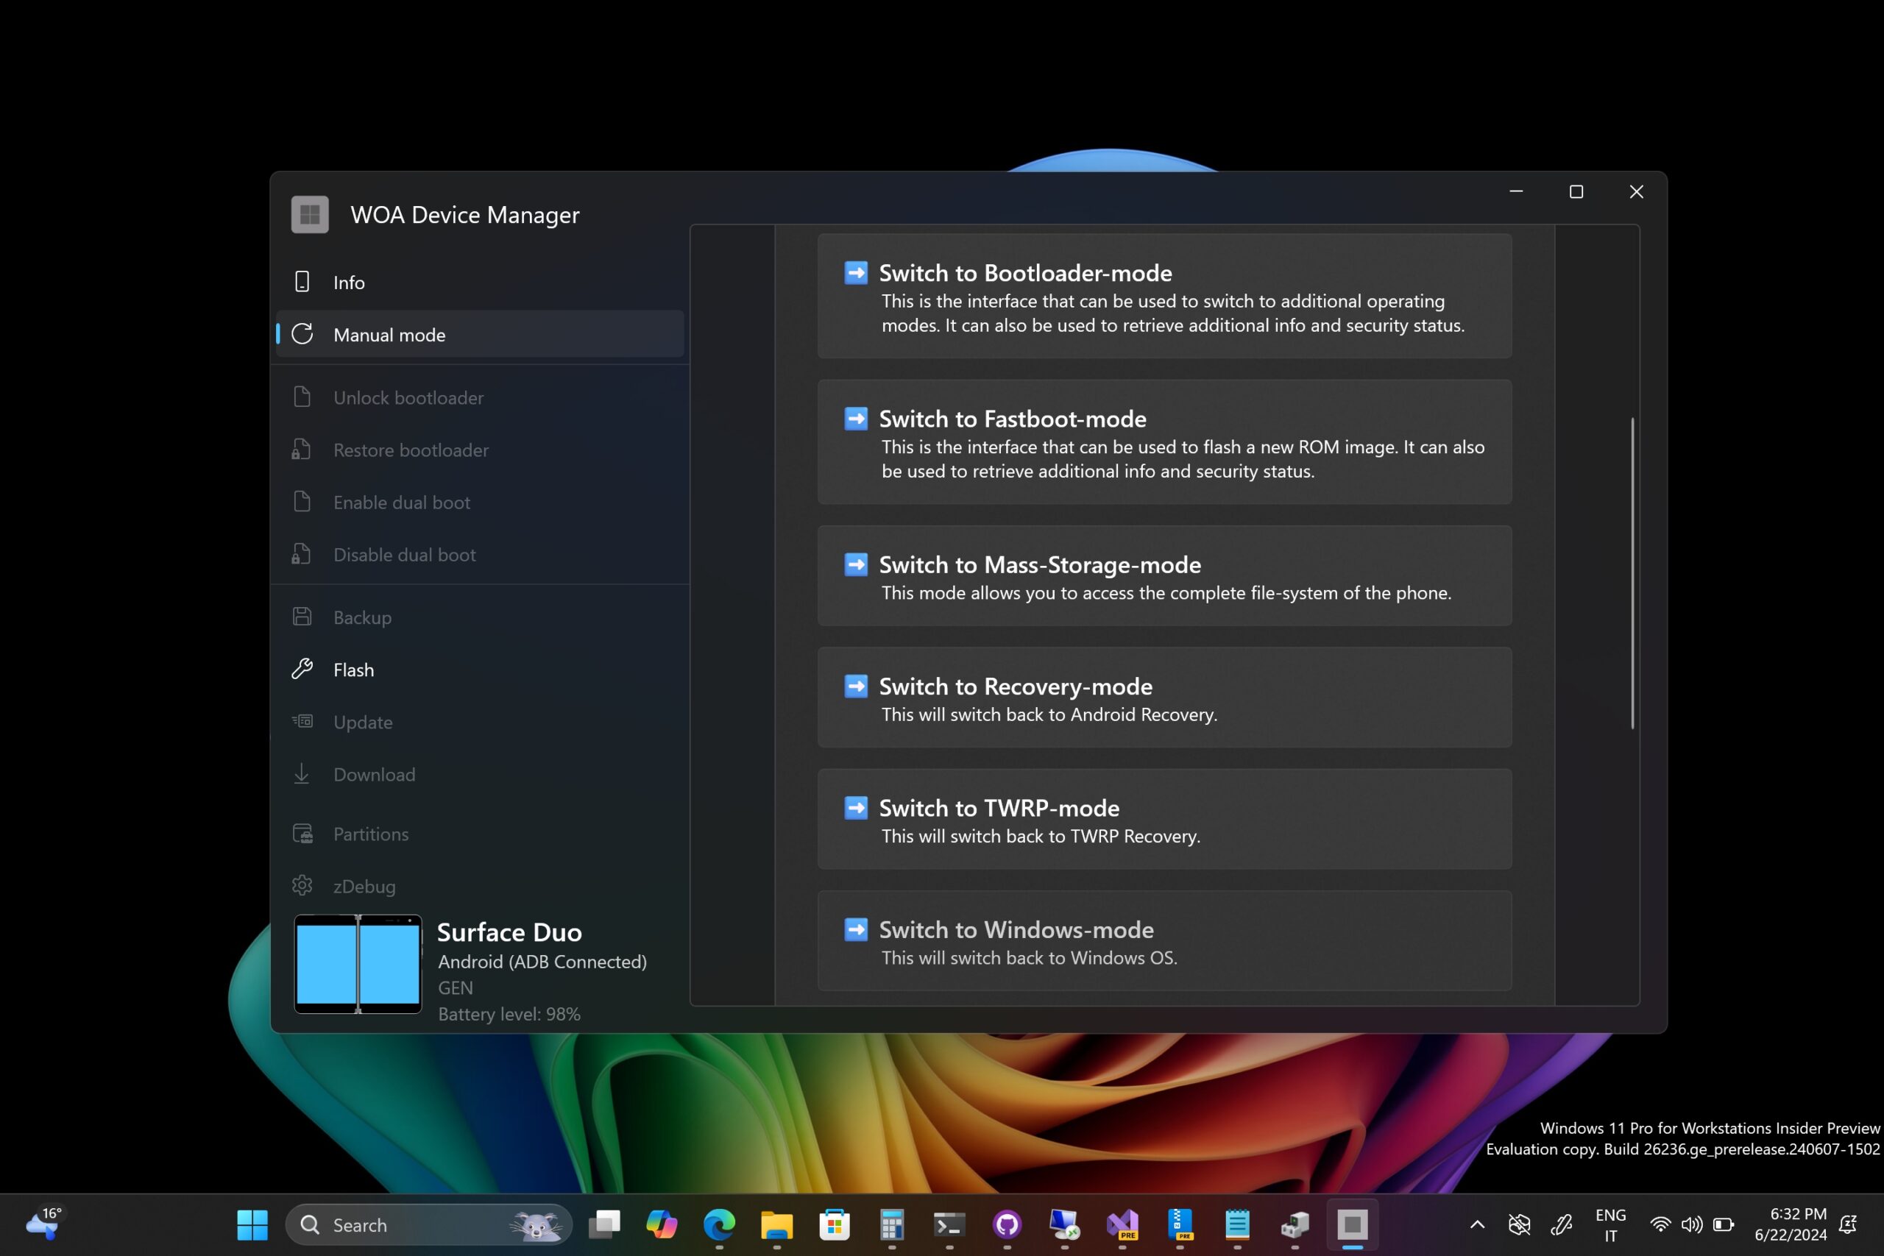Click Switch to Fastboot-mode card
The width and height of the screenshot is (1884, 1256).
(x=1165, y=441)
